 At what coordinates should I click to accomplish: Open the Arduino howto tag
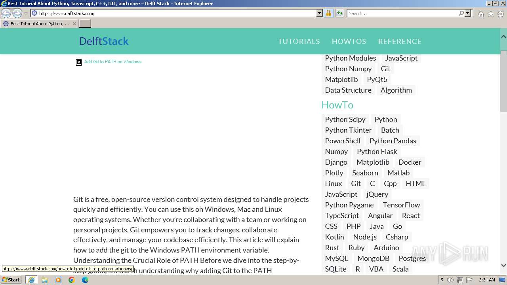(x=386, y=247)
